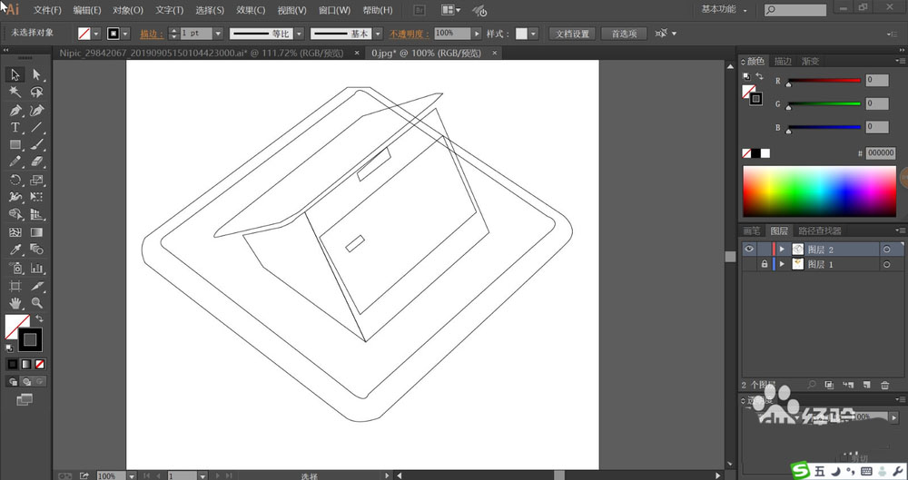Choose the Mesh tool
The height and width of the screenshot is (480, 908).
point(15,232)
